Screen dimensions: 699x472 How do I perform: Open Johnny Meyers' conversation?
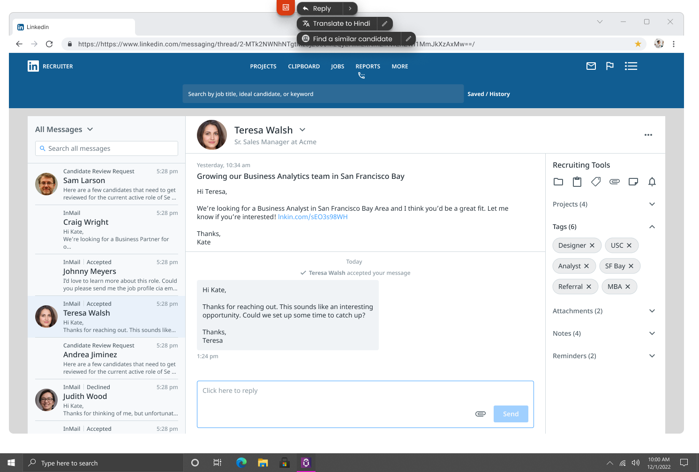point(106,275)
